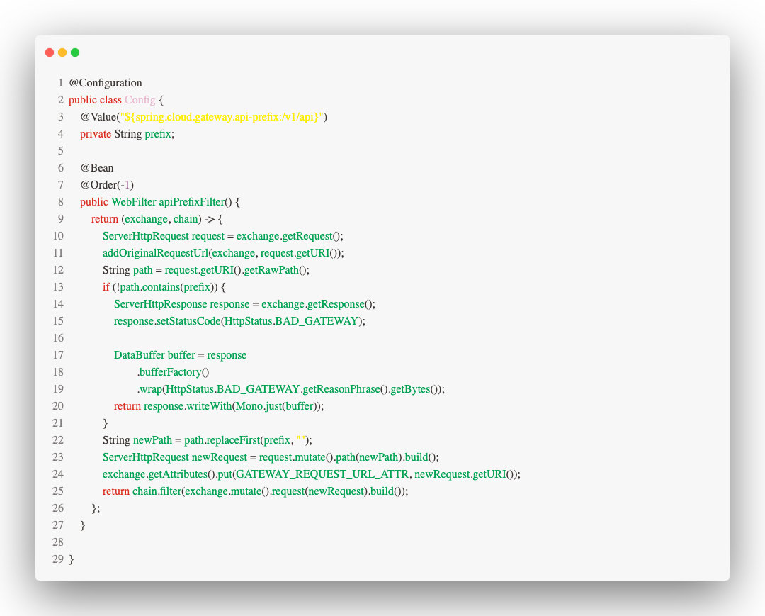765x616 pixels.
Task: Click 'getRawPath()' on line 12
Action: click(x=275, y=270)
